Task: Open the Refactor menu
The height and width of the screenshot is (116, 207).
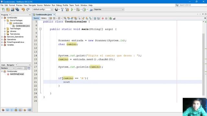Action: click(47, 5)
